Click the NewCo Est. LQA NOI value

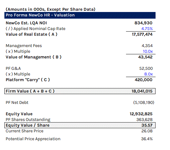coord(143,23)
